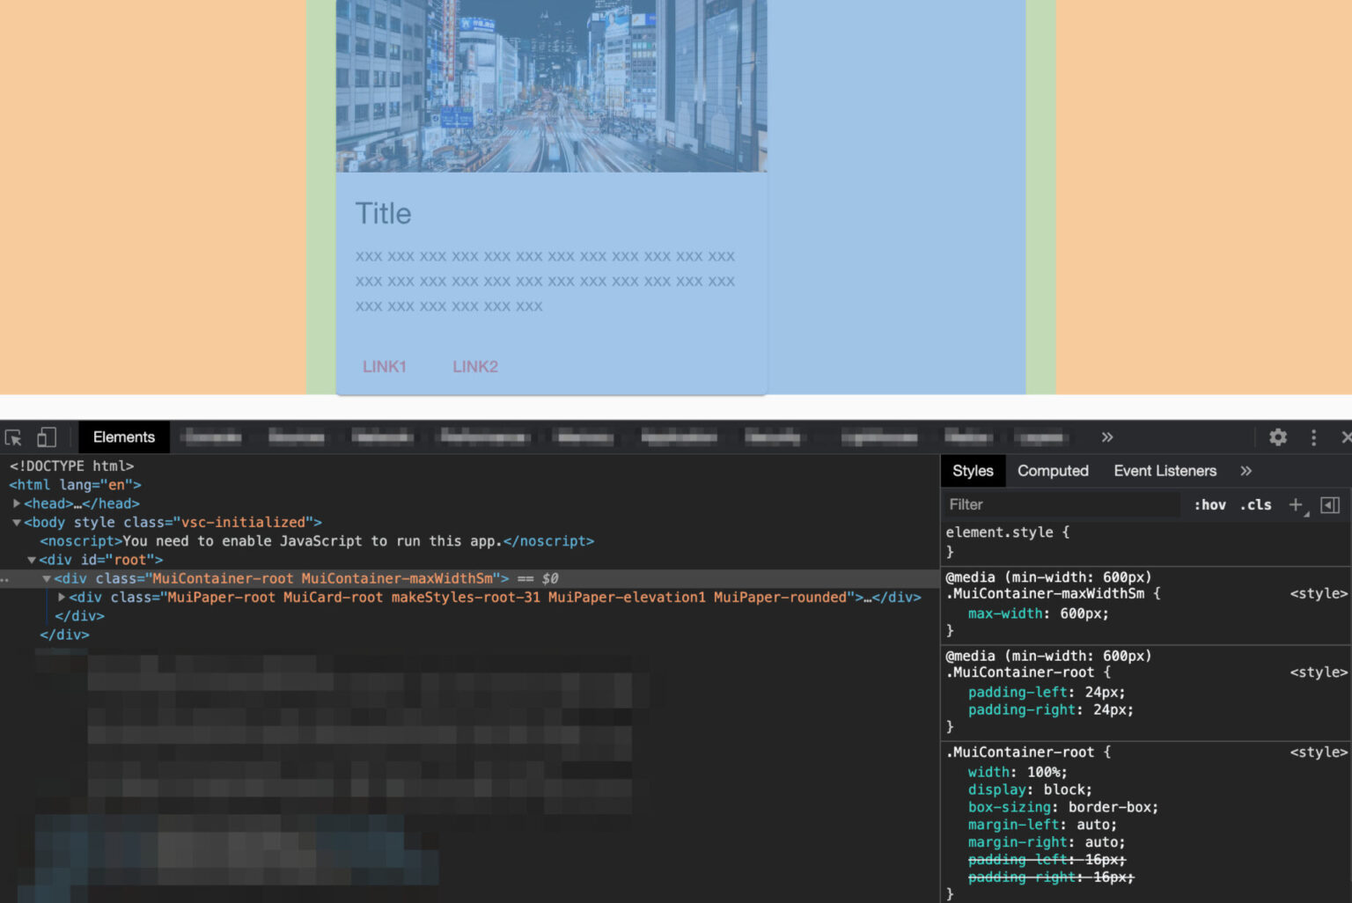
Task: Click LINK1 on the rendered card
Action: (x=384, y=367)
